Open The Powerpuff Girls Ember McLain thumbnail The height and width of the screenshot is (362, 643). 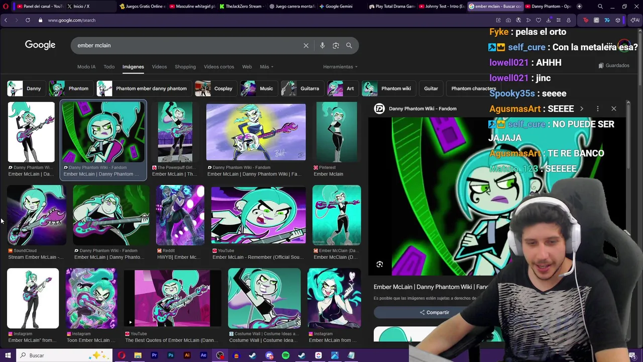[175, 132]
